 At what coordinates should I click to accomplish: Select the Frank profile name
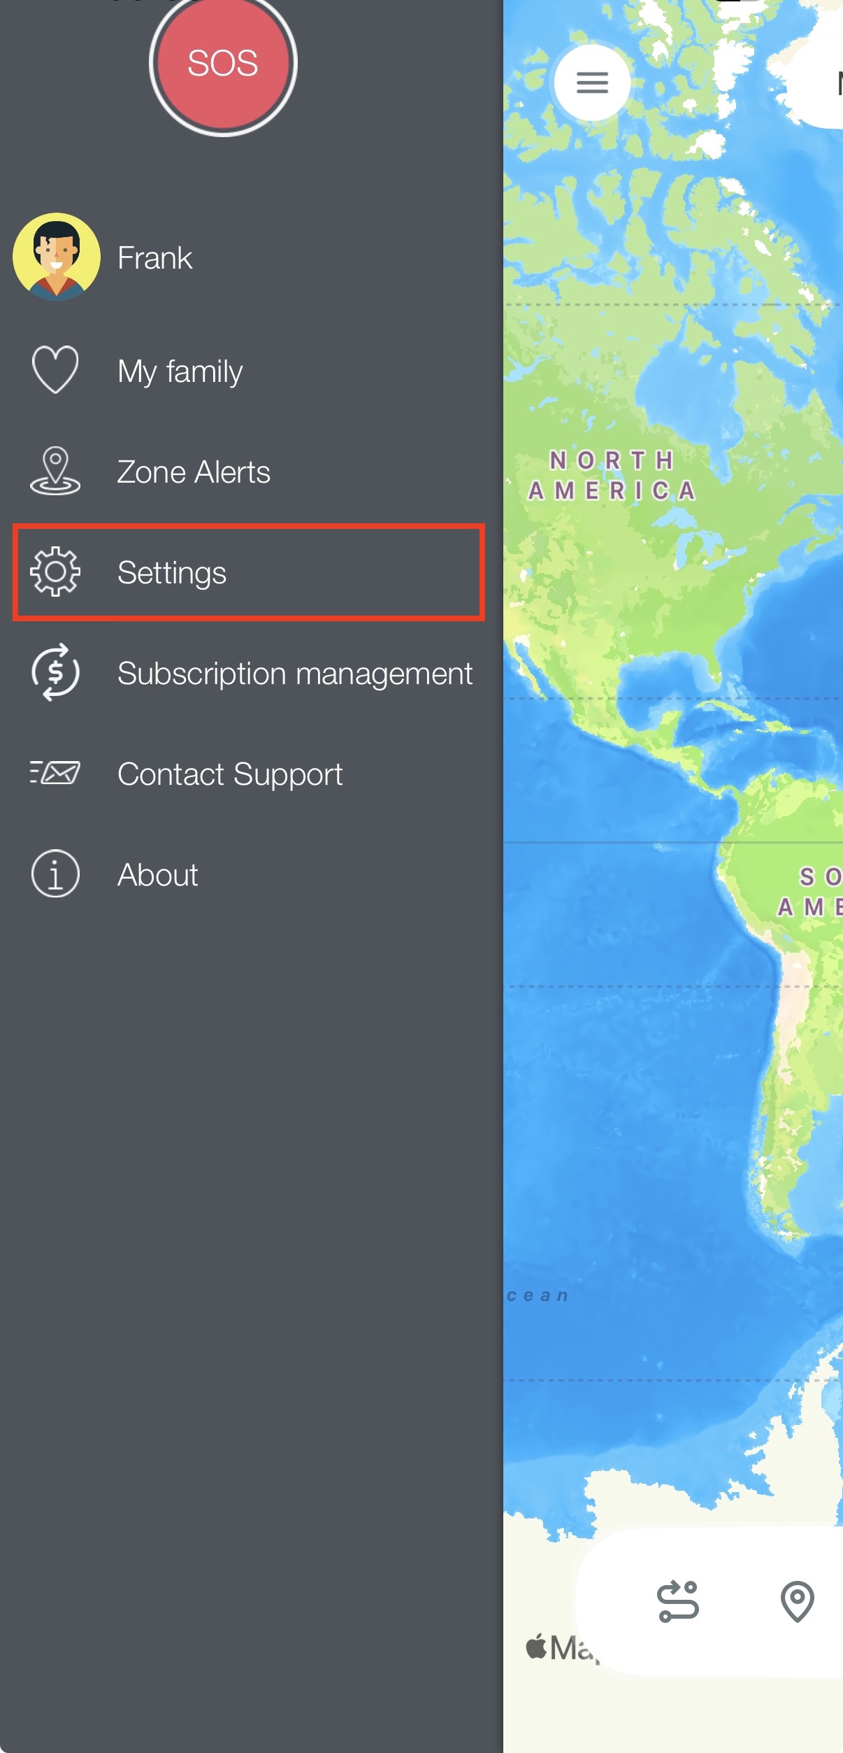point(154,258)
